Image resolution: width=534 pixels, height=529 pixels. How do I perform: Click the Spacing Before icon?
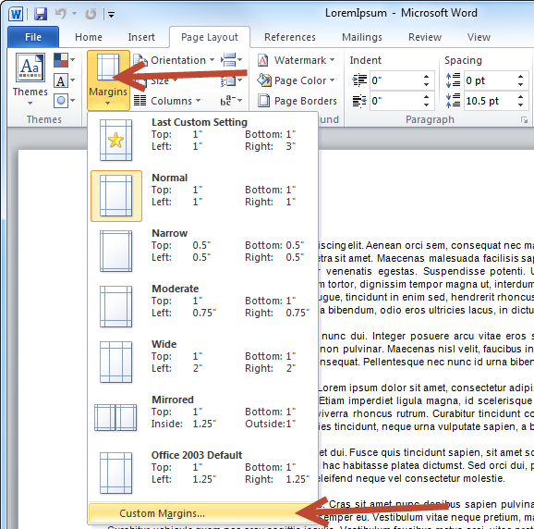tap(454, 80)
